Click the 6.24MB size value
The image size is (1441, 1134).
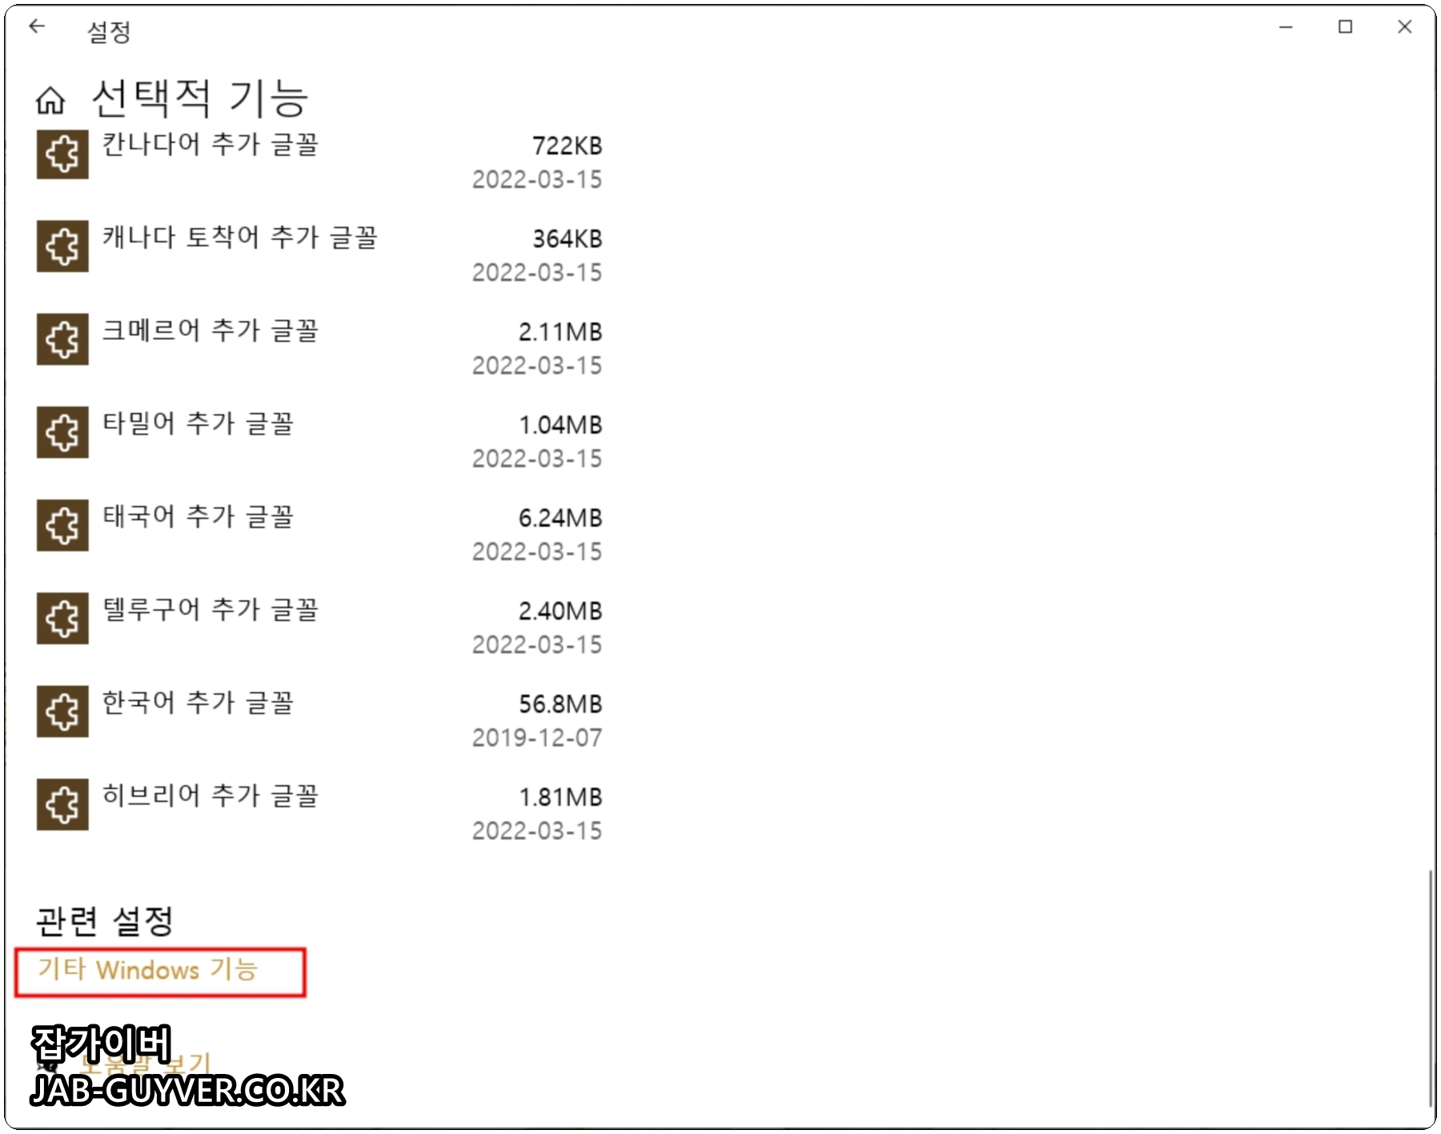point(560,518)
